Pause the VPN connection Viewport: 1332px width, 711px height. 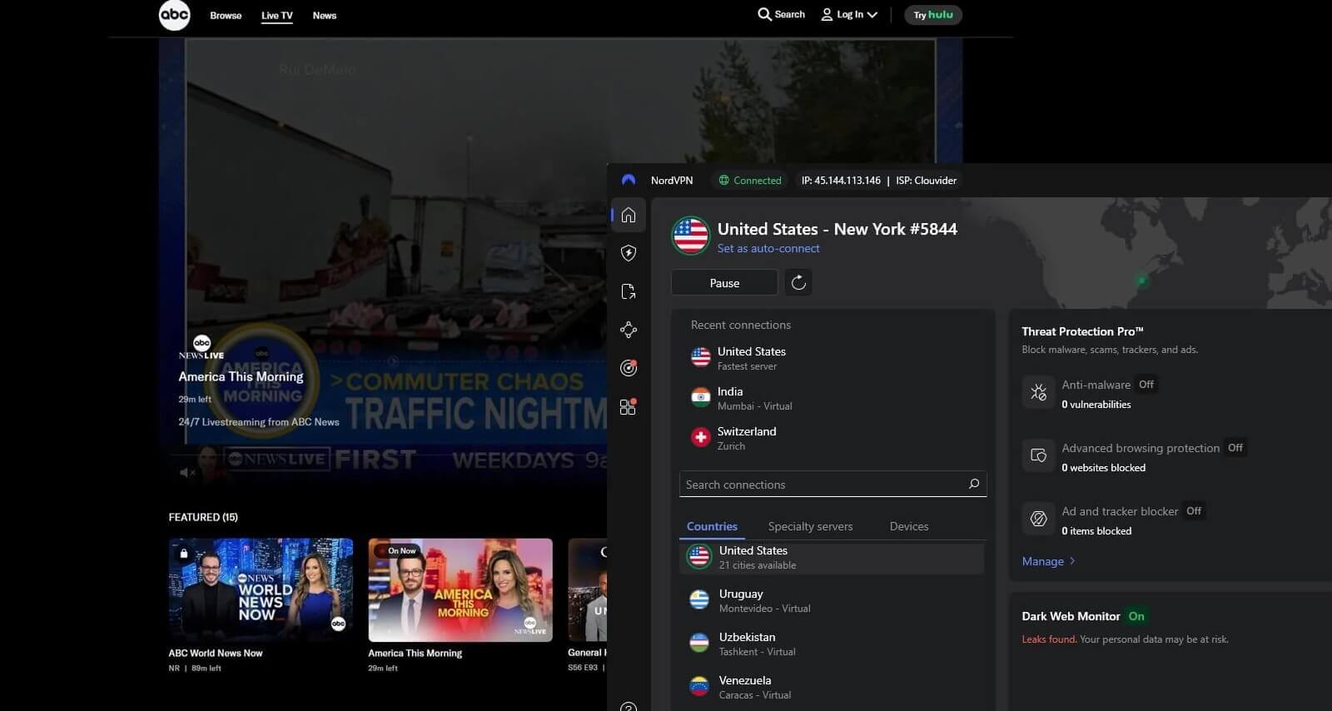724,283
